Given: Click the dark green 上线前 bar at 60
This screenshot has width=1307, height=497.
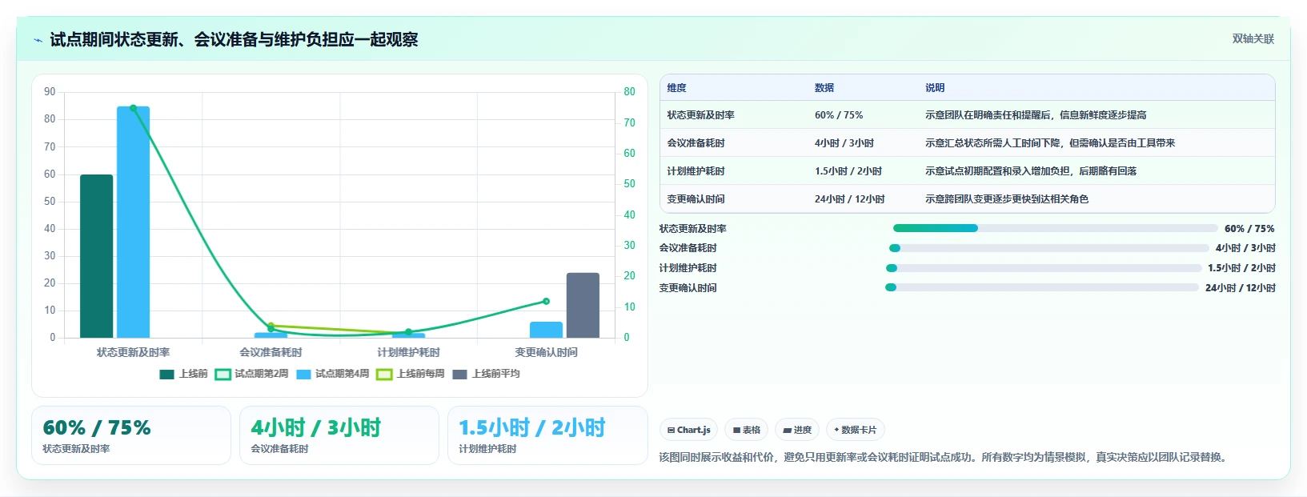Looking at the screenshot, I should click(x=96, y=256).
